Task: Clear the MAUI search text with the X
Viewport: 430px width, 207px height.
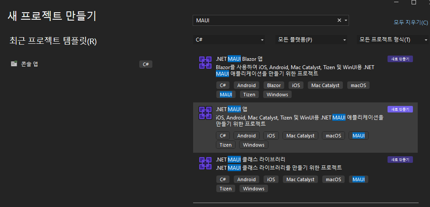Action: tap(339, 20)
